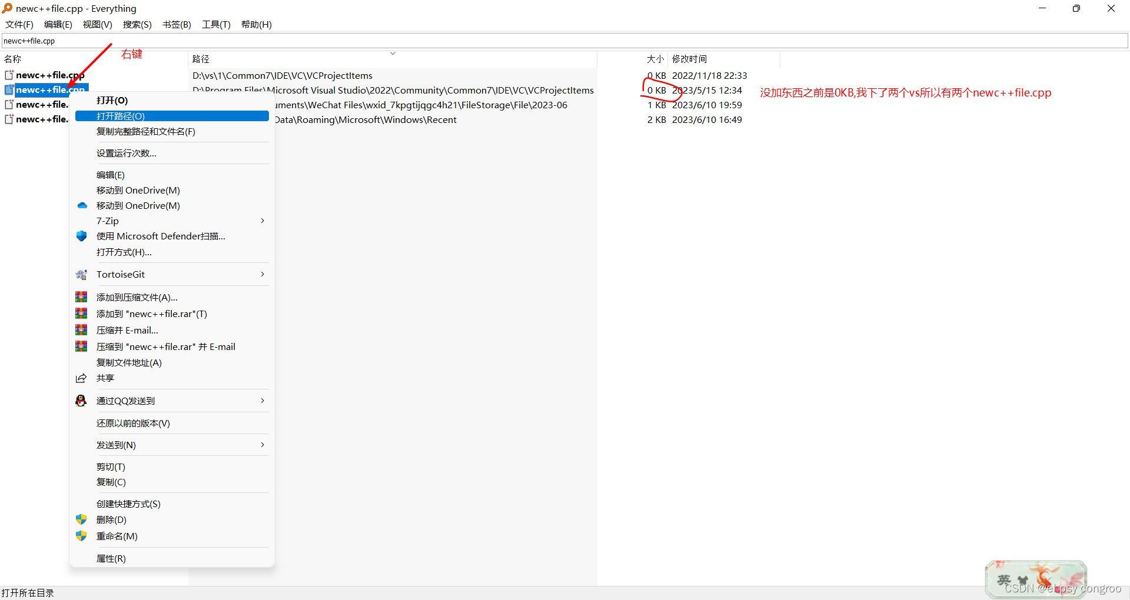Click the TortoiseGit icon in context menu
This screenshot has width=1130, height=600.
[x=81, y=274]
